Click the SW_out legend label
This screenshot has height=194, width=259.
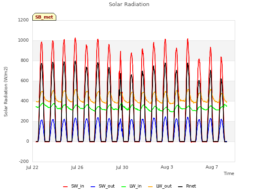click(x=107, y=186)
